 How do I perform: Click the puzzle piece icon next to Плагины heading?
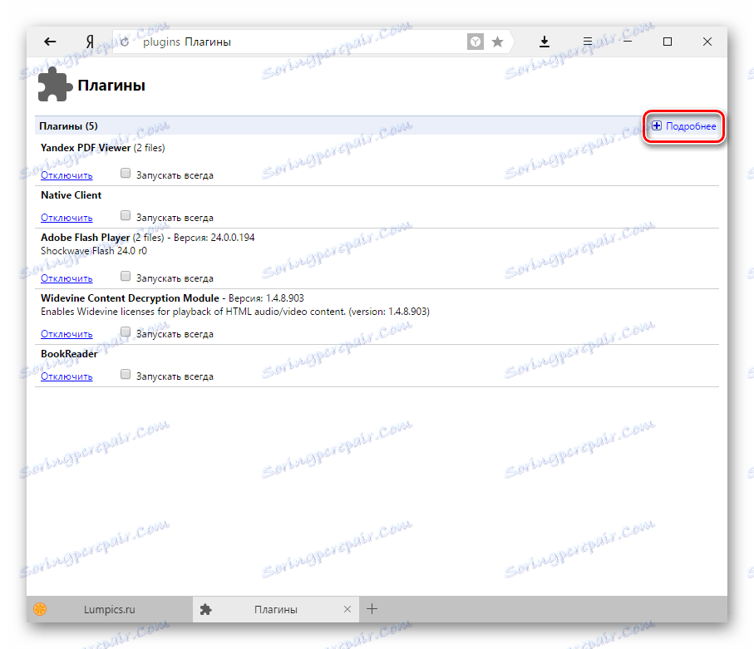(53, 83)
